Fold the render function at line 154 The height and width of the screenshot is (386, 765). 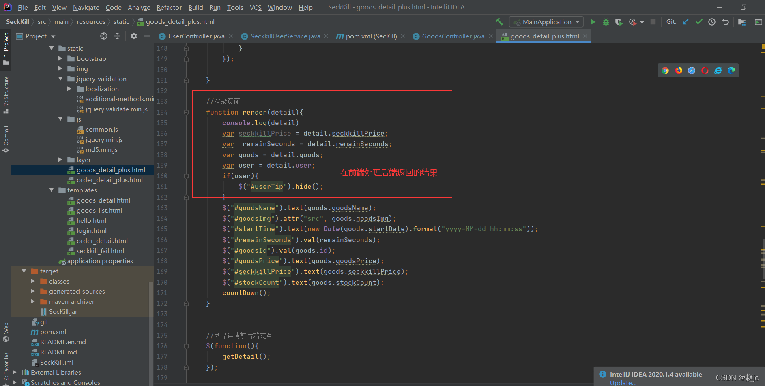(186, 112)
